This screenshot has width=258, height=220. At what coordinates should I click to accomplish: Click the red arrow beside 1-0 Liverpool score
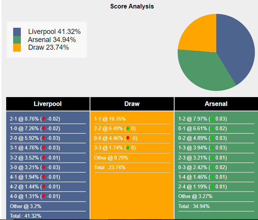tap(44, 129)
